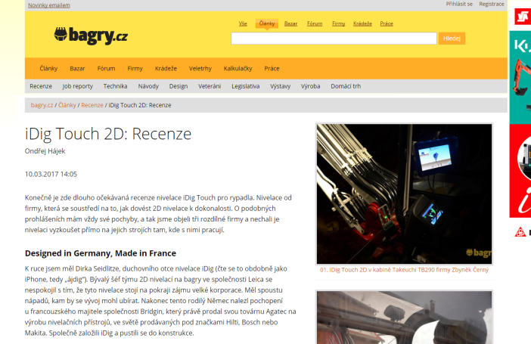Open Výroba submenu item

[x=310, y=86]
